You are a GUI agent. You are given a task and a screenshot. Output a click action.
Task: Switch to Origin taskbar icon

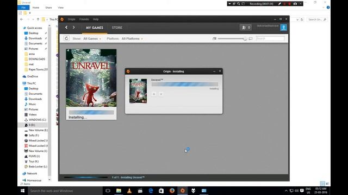(x=183, y=191)
